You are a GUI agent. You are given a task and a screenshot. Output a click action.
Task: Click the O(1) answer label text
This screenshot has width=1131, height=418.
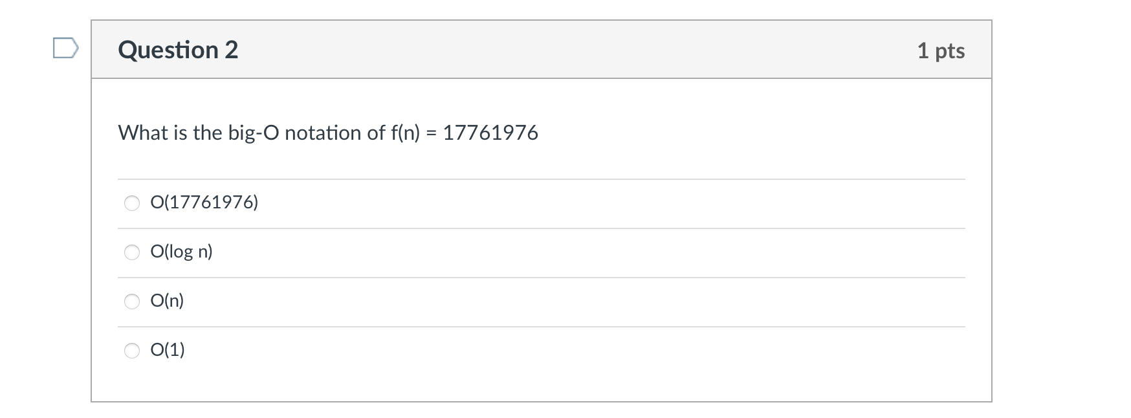[x=167, y=350]
